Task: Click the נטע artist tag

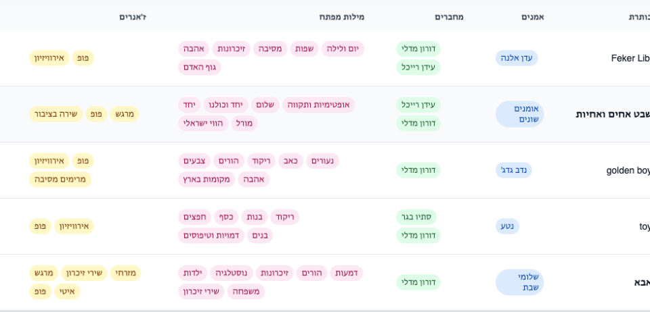Action: click(x=507, y=226)
